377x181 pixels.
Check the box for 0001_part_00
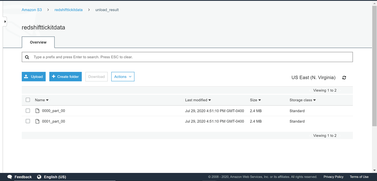pyautogui.click(x=28, y=121)
